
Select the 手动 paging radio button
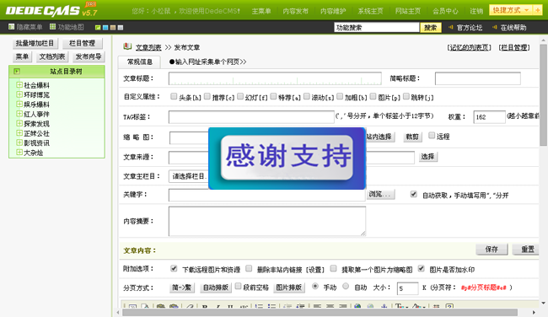(x=315, y=287)
